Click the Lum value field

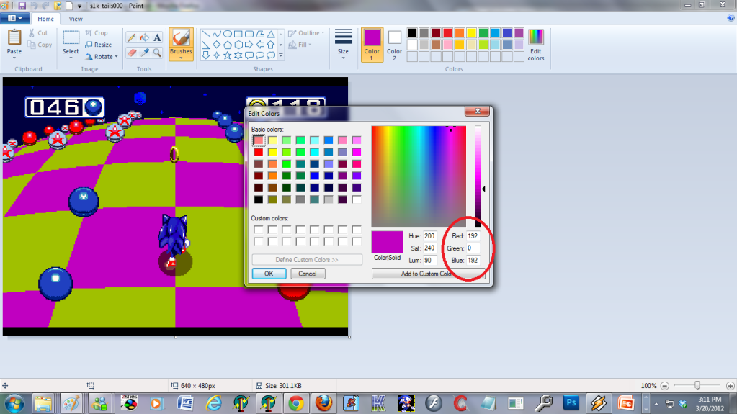(x=429, y=260)
